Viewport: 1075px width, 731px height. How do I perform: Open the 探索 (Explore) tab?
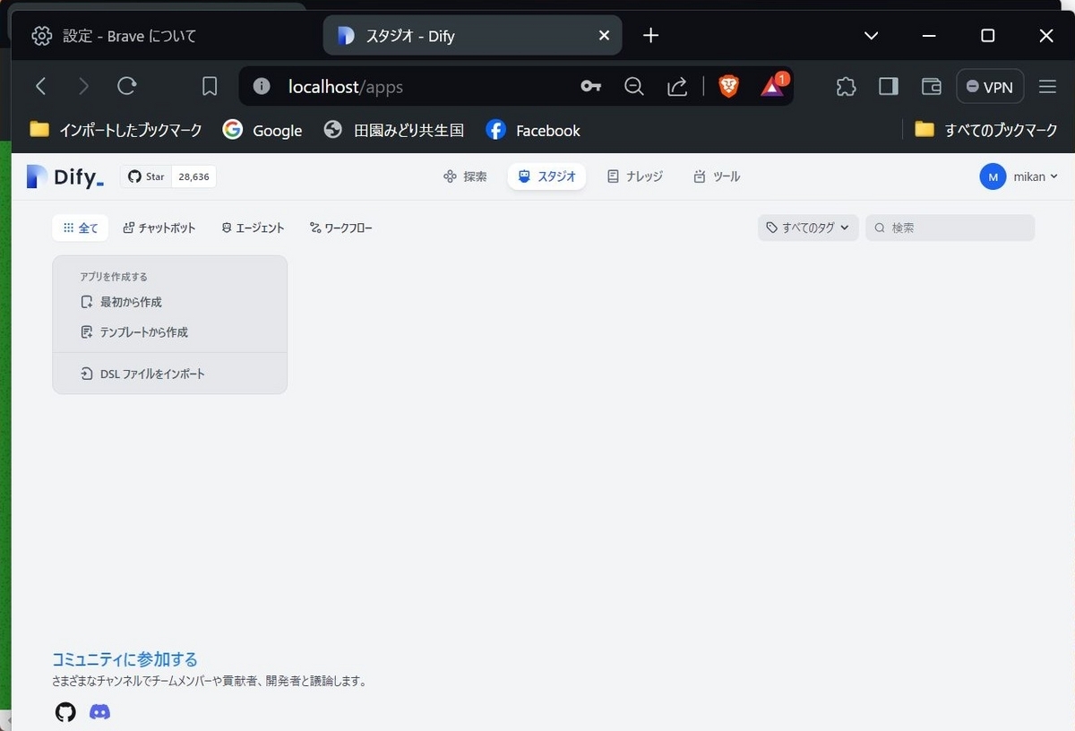tap(465, 176)
